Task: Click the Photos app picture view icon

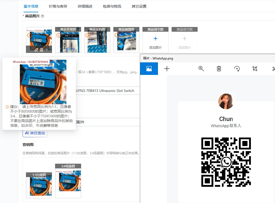Action: pyautogui.click(x=149, y=69)
